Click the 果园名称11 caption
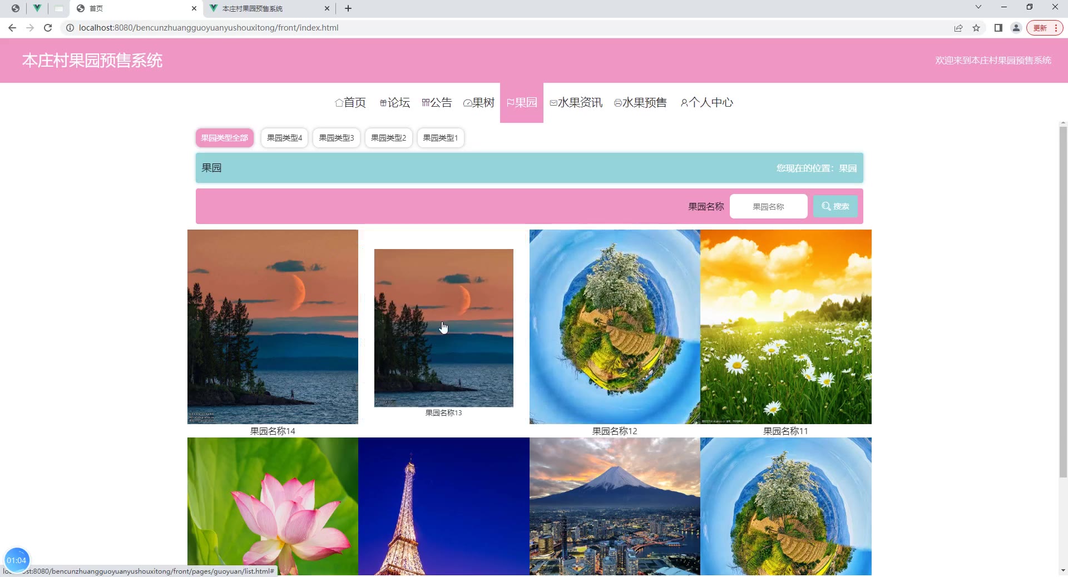The height and width of the screenshot is (577, 1068). pos(785,431)
